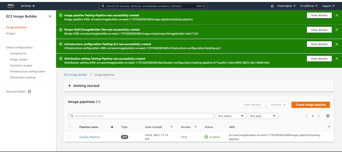
Task: Click the Find pipelines by name field
Action: (141, 116)
